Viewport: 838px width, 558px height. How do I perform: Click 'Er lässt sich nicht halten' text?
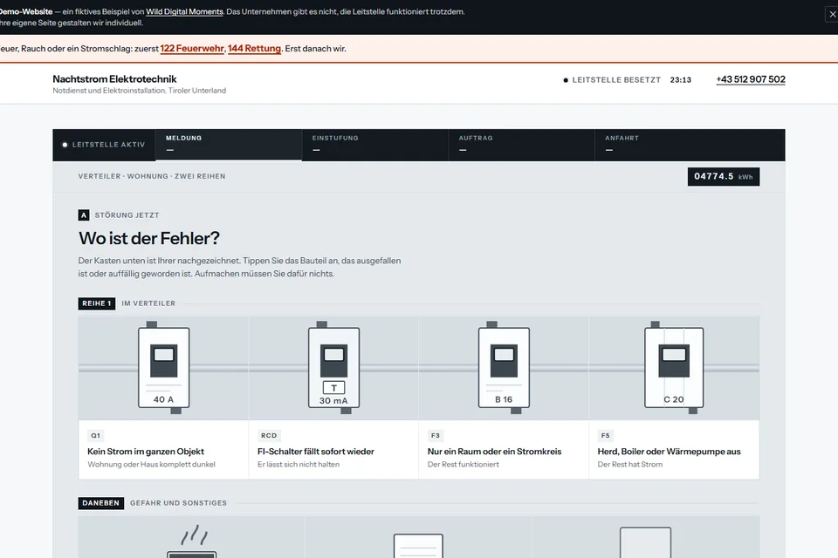[299, 465]
